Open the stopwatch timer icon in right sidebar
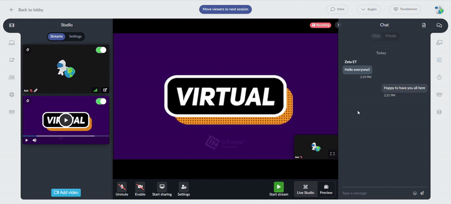Viewport: 451px width, 204px height. click(x=439, y=78)
